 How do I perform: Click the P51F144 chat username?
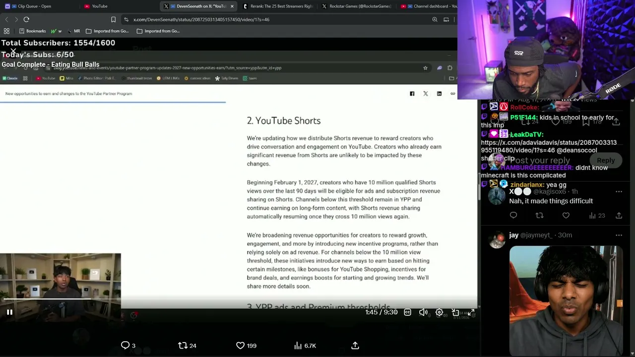coord(523,118)
